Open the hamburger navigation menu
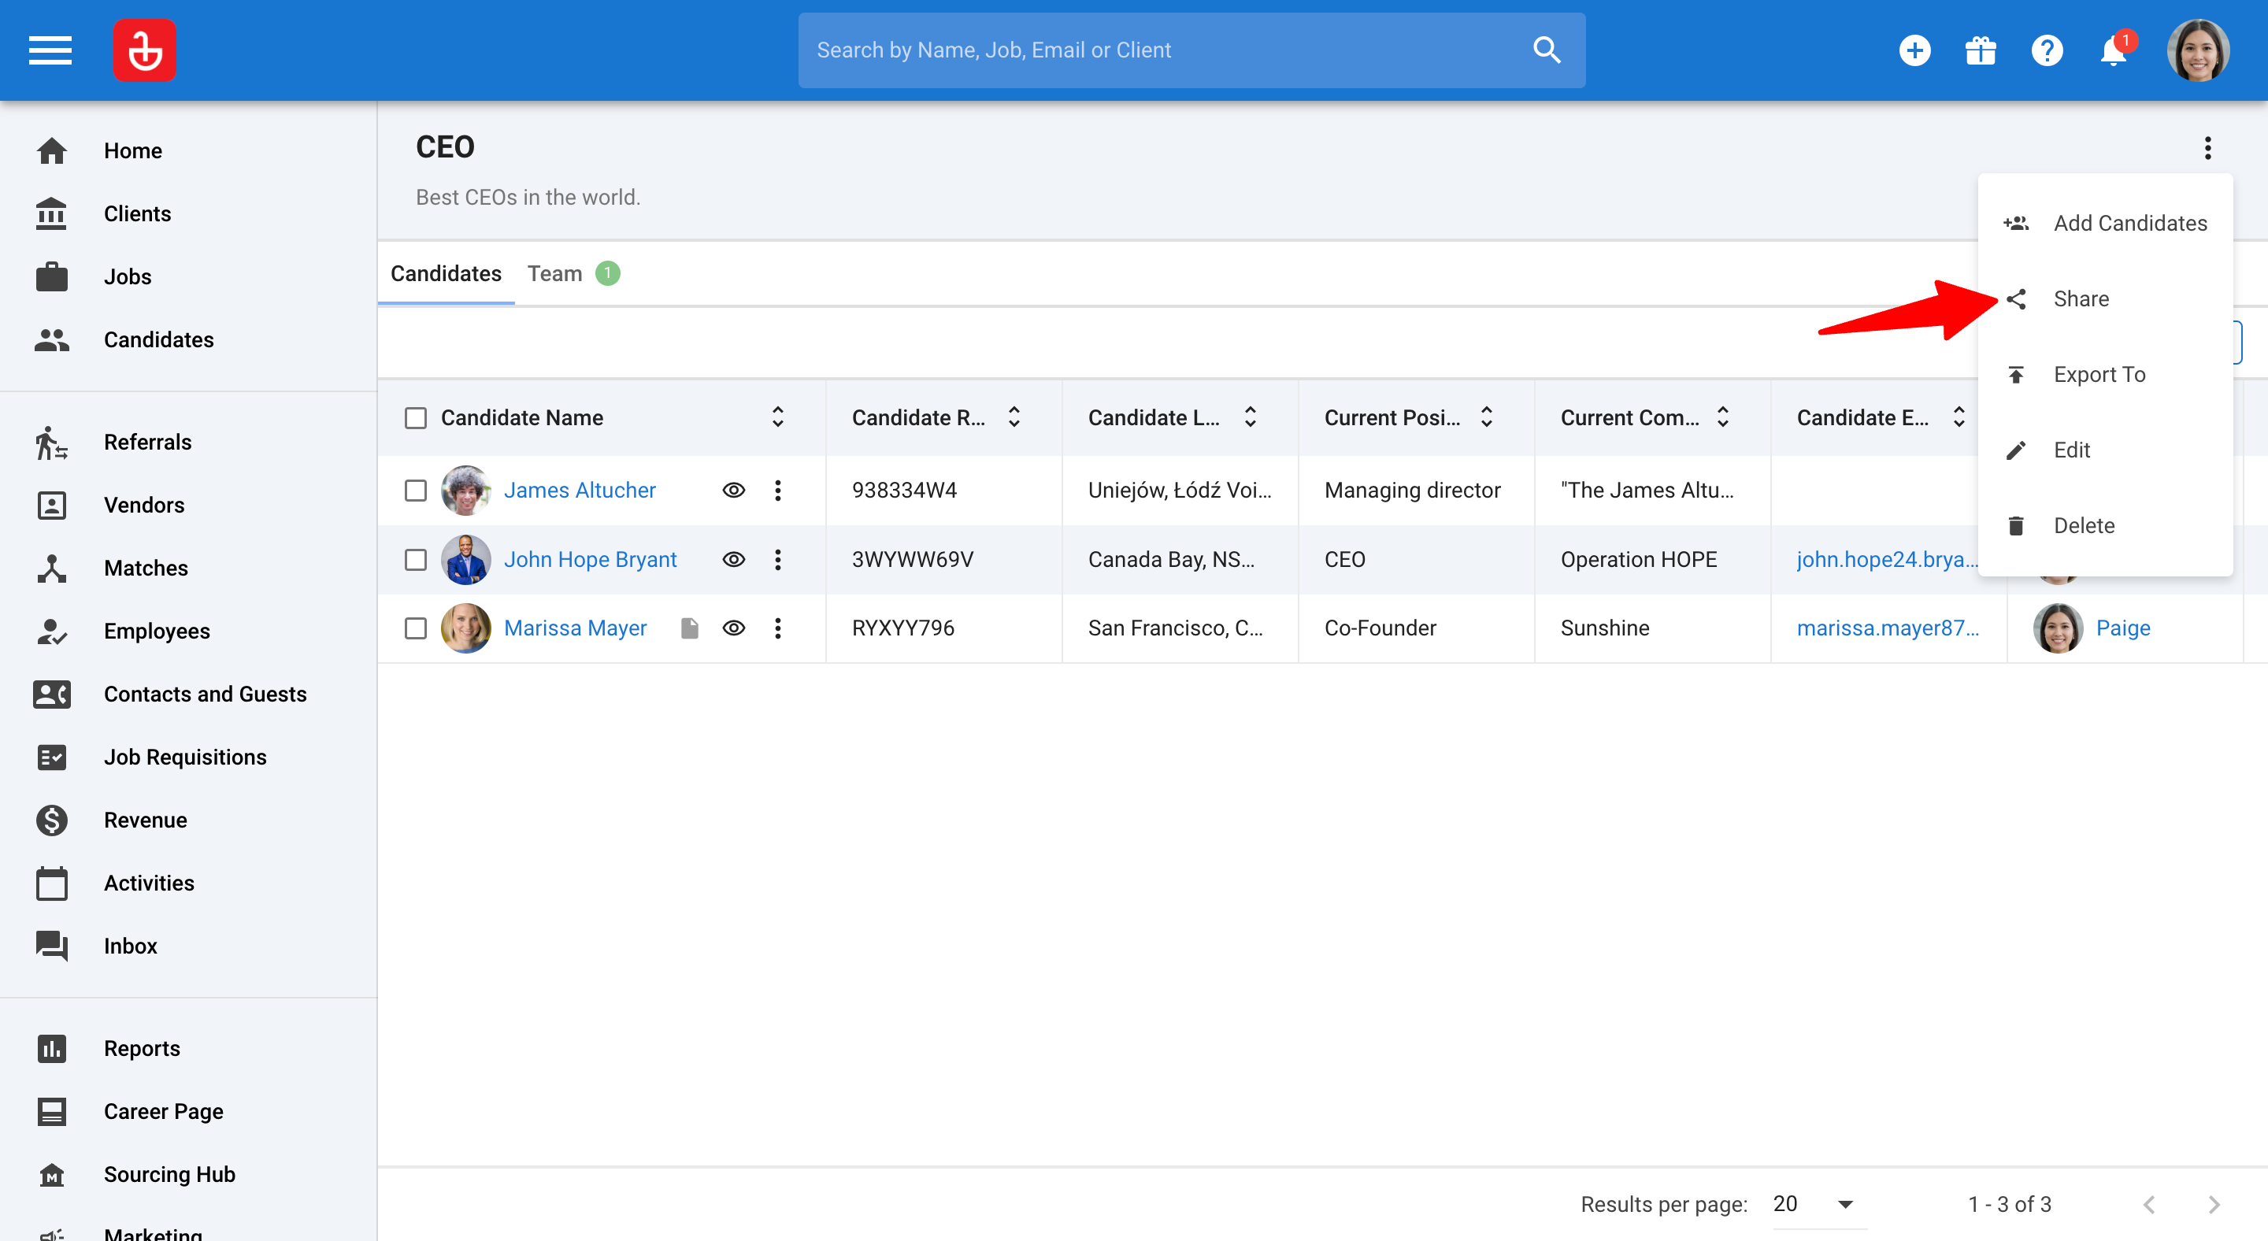The image size is (2268, 1241). point(50,50)
